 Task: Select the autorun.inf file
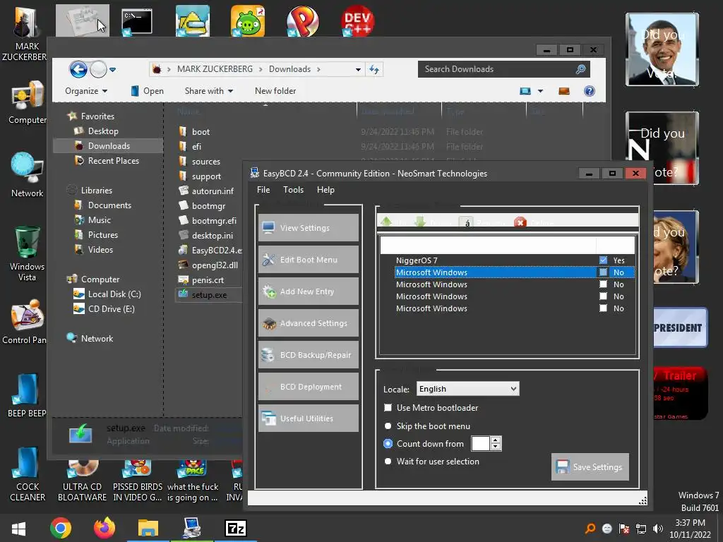(206, 191)
